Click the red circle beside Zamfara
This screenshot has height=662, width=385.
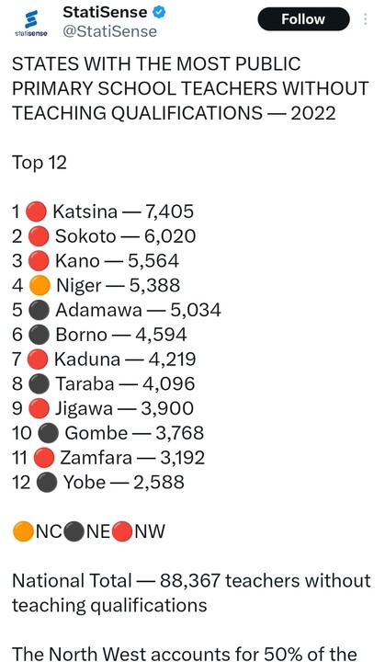click(x=44, y=458)
